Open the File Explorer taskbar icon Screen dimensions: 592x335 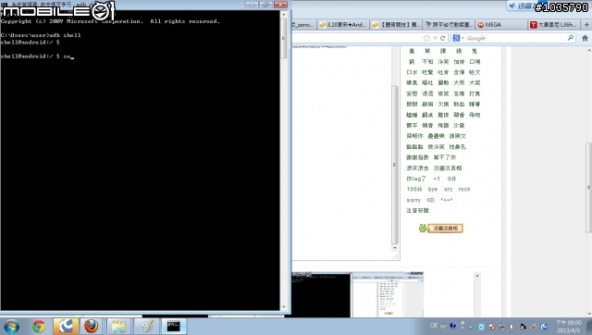point(118,327)
